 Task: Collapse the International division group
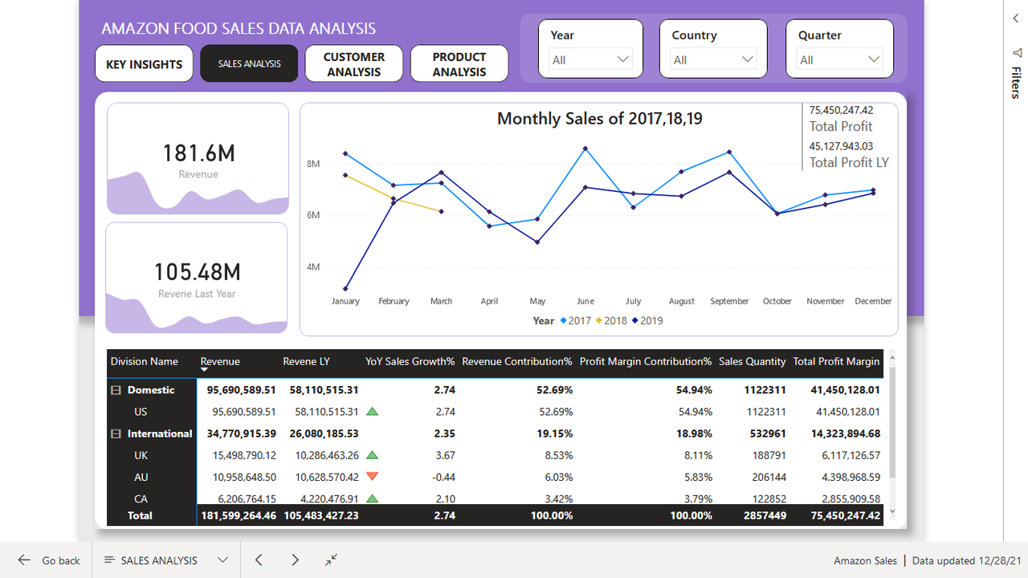(x=115, y=433)
